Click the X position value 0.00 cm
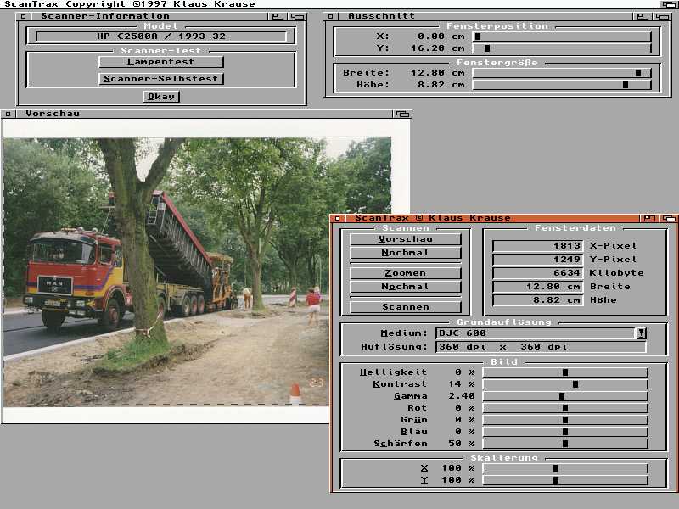679x509 pixels. (x=441, y=36)
